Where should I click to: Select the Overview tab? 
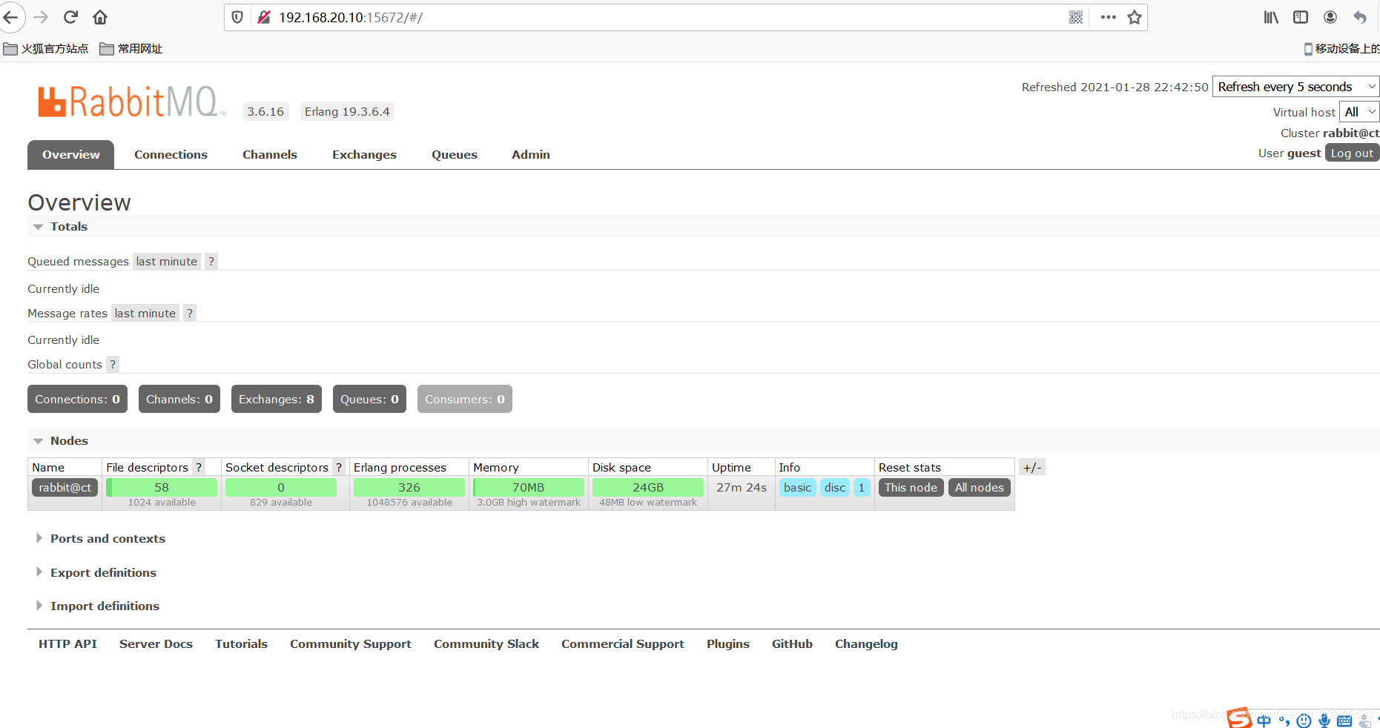[x=71, y=154]
